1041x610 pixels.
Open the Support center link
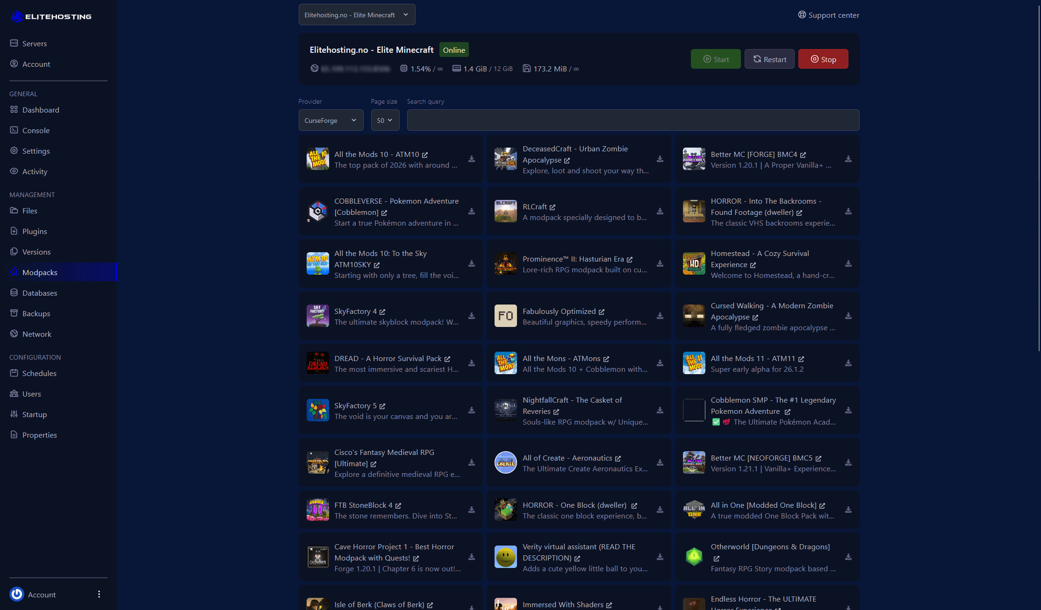[x=828, y=15]
